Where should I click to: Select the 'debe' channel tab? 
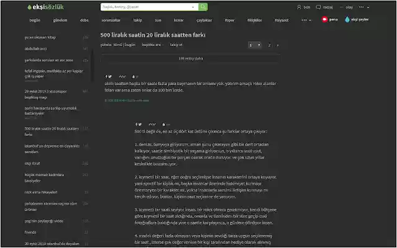point(84,20)
